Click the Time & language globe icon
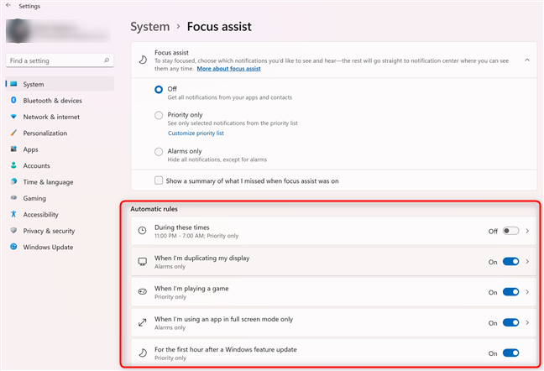The width and height of the screenshot is (544, 371). click(x=13, y=181)
